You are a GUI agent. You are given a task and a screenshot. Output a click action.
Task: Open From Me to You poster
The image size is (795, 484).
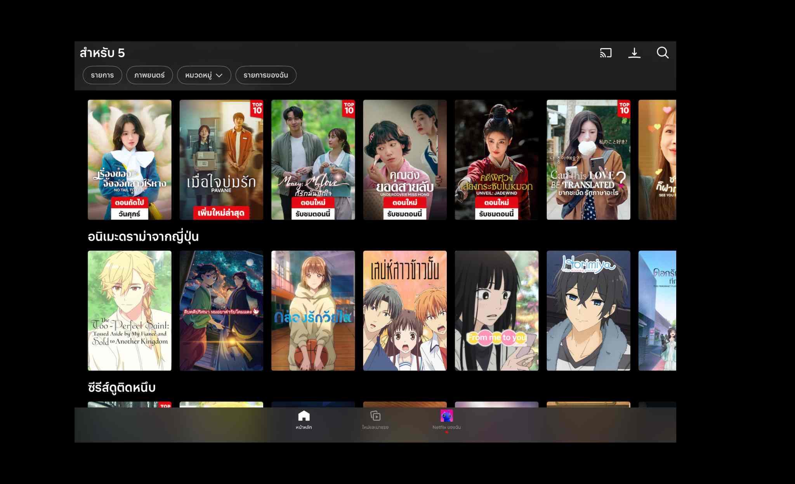(x=496, y=311)
